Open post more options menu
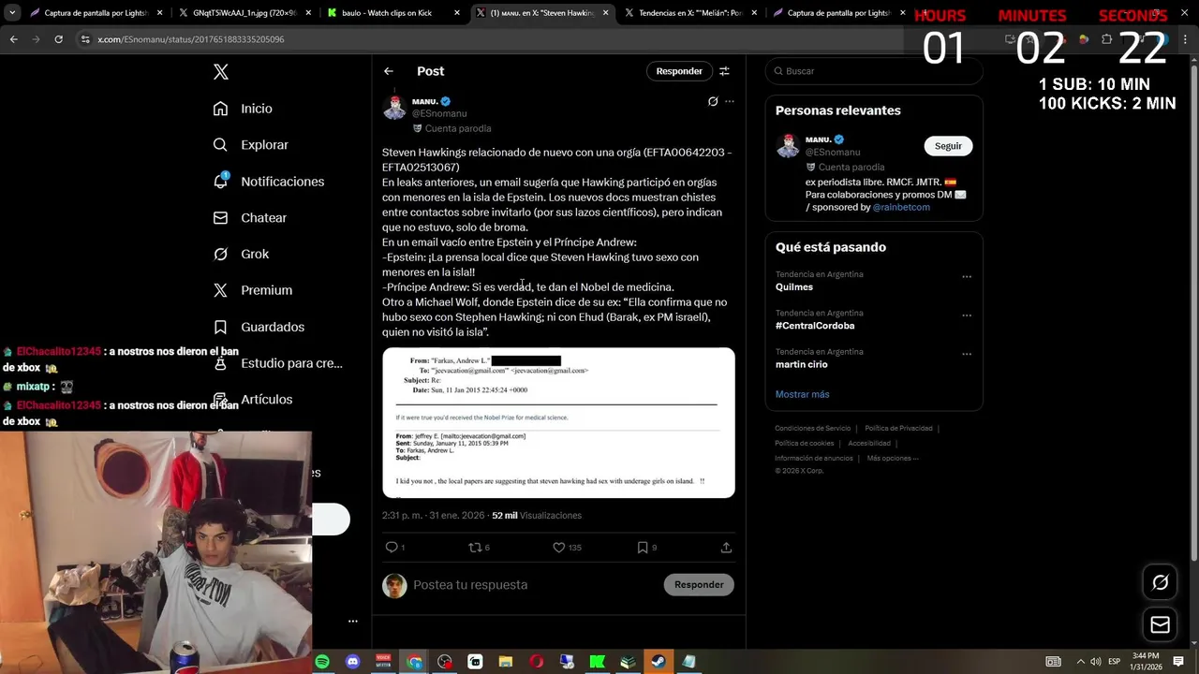 tap(730, 101)
